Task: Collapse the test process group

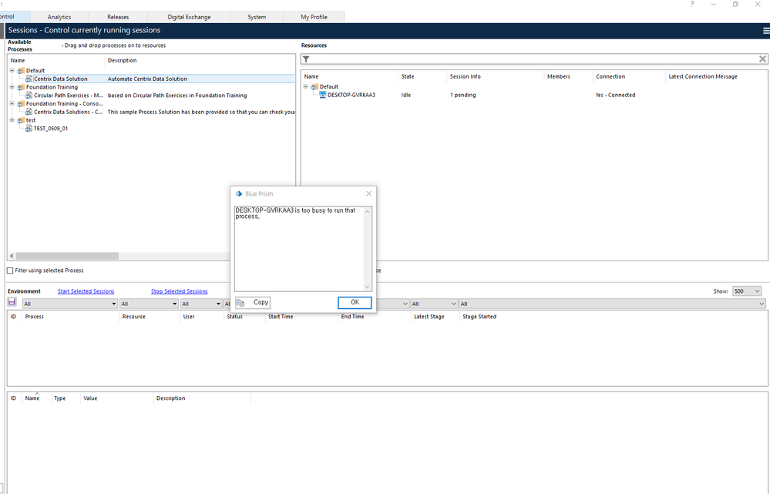Action: pos(12,120)
